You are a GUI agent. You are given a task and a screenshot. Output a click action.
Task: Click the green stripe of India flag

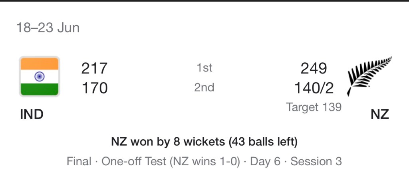pyautogui.click(x=40, y=89)
